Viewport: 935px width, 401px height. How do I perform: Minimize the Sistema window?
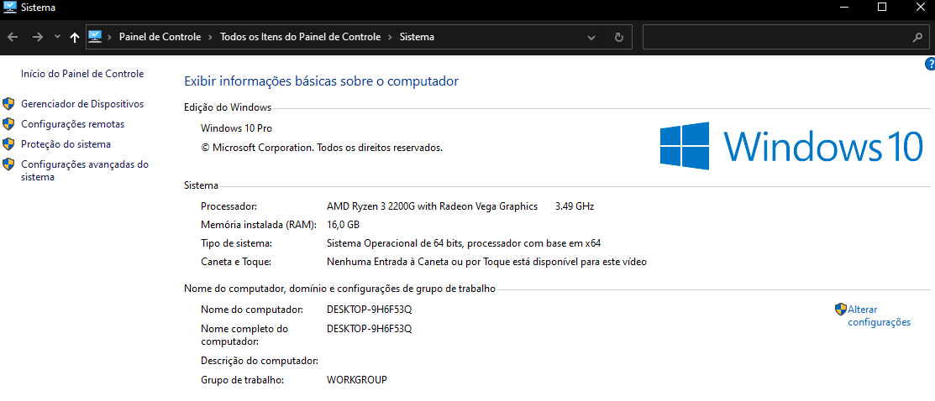click(x=844, y=8)
